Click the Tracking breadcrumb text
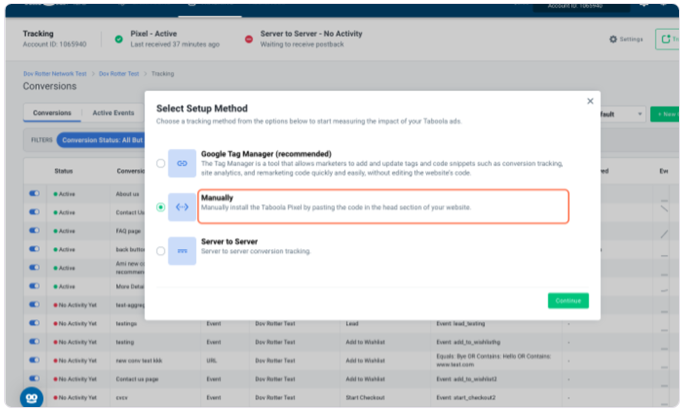 coord(163,74)
